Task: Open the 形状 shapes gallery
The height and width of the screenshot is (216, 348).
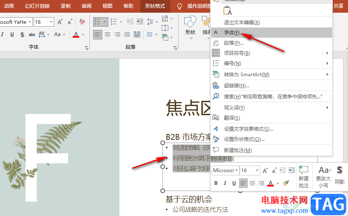Action: [190, 27]
